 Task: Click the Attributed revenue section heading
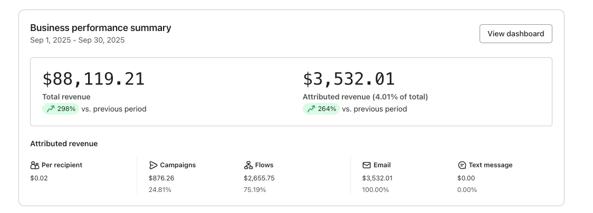[64, 144]
